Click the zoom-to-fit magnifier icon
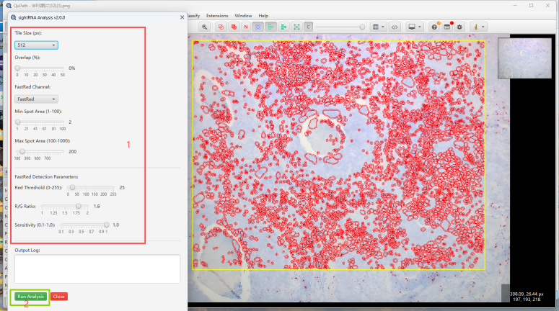 click(205, 27)
